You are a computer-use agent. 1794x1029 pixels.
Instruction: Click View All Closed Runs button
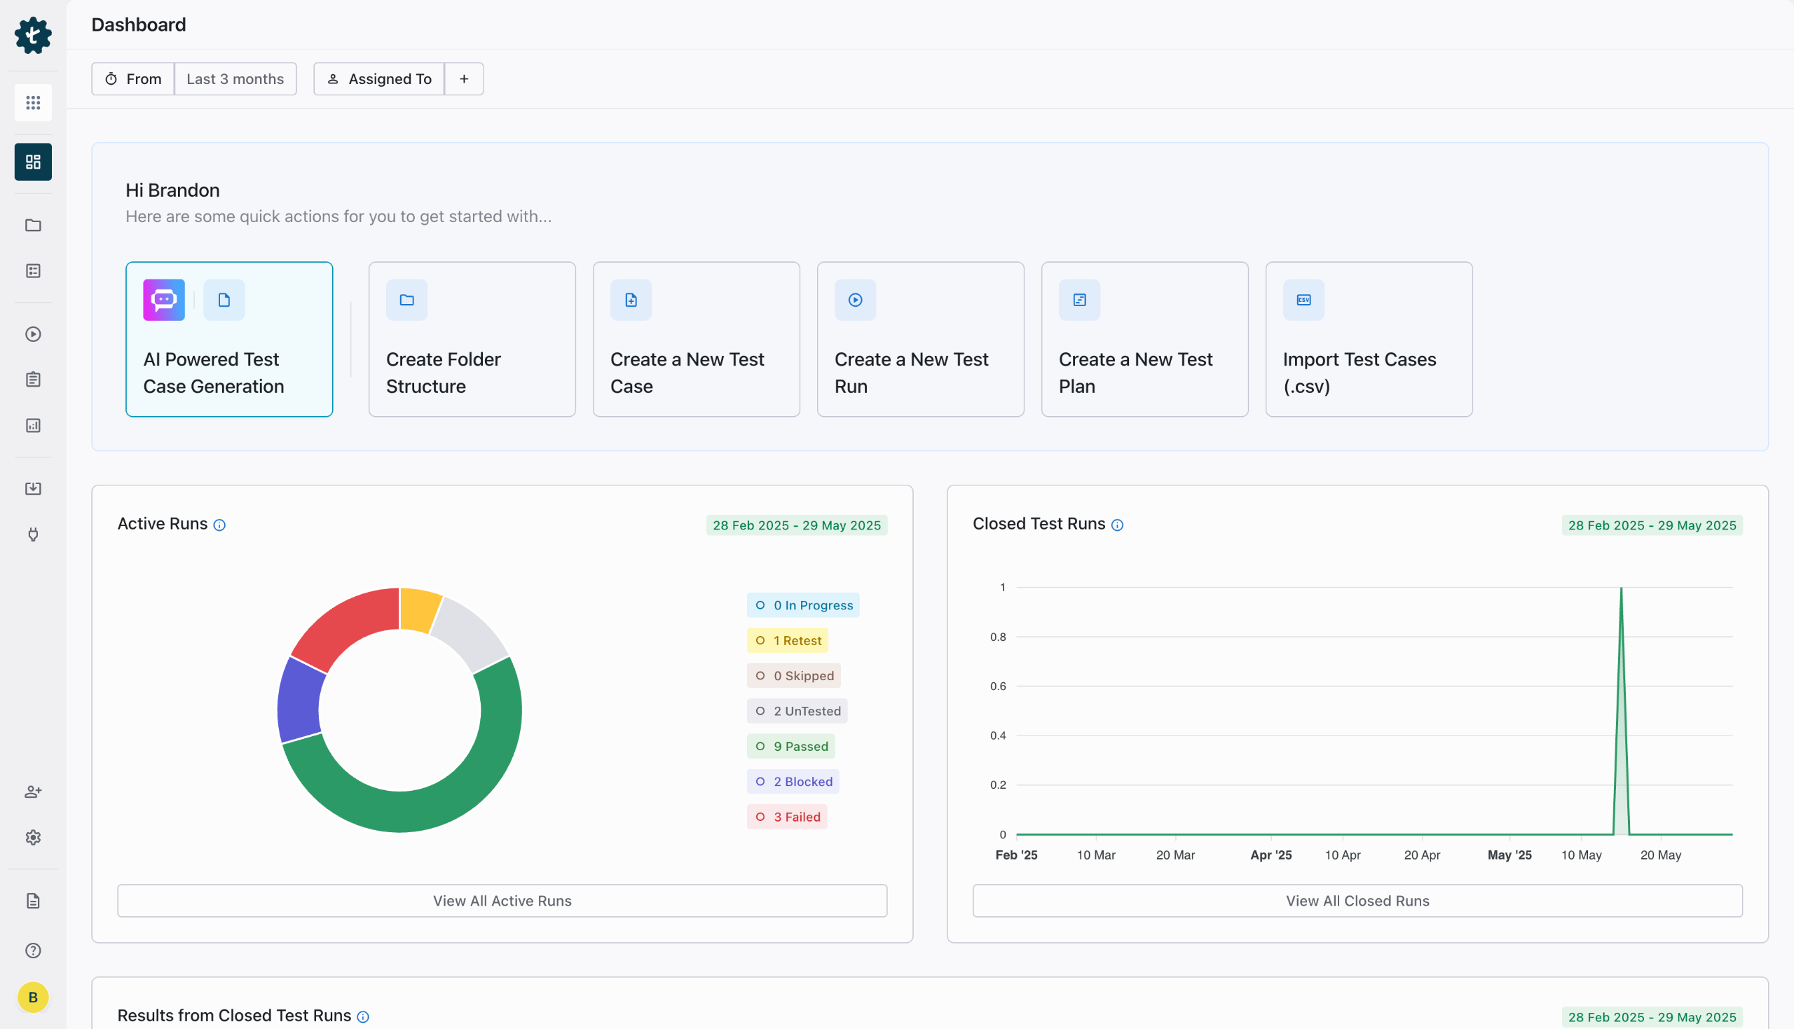pos(1357,901)
